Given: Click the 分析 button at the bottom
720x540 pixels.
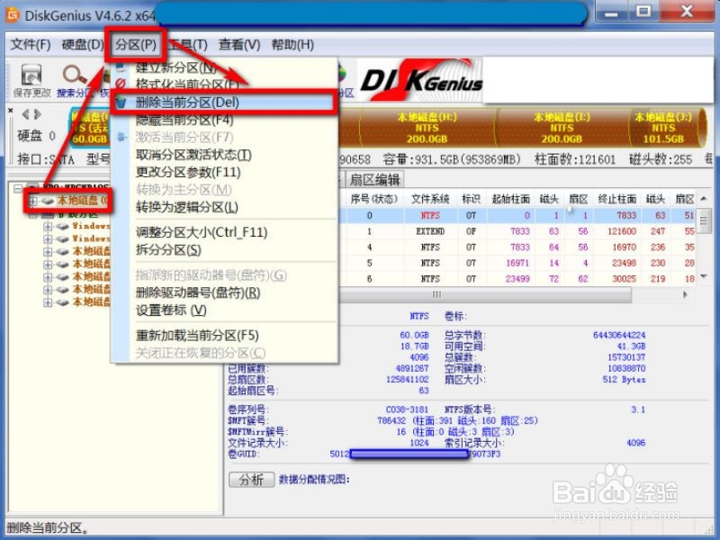Looking at the screenshot, I should click(x=252, y=480).
